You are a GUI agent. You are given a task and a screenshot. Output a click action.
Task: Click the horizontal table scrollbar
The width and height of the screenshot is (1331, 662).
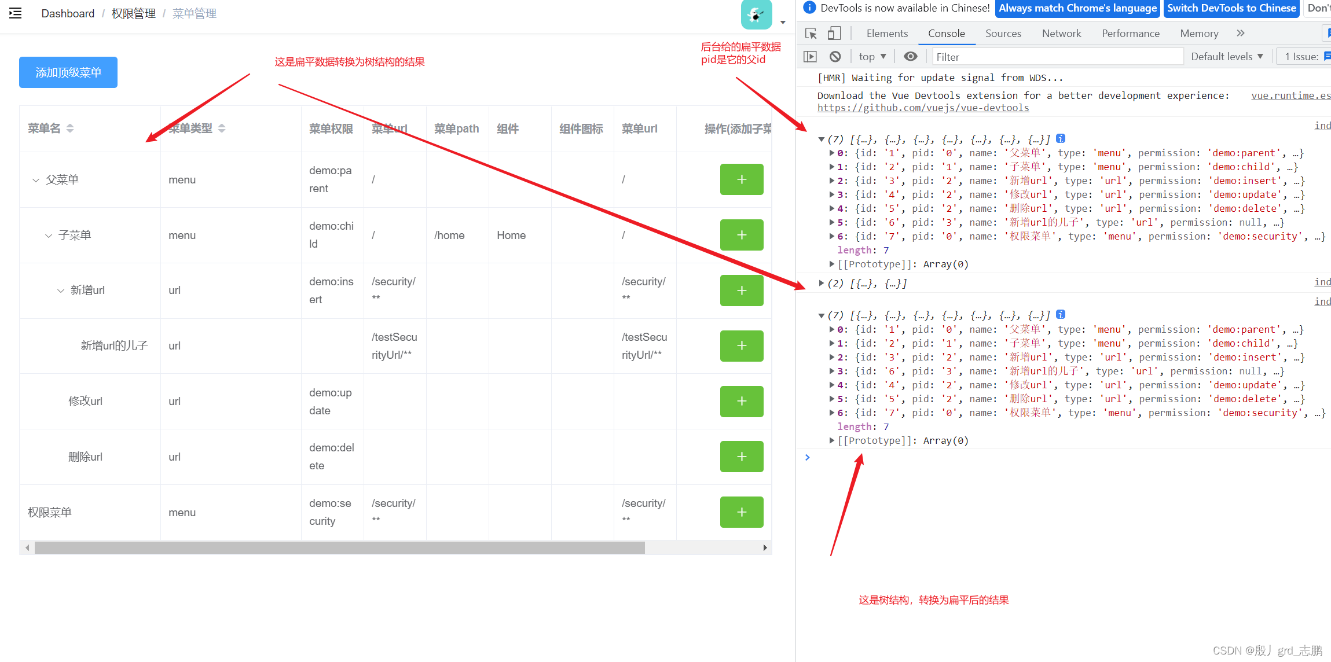[339, 547]
